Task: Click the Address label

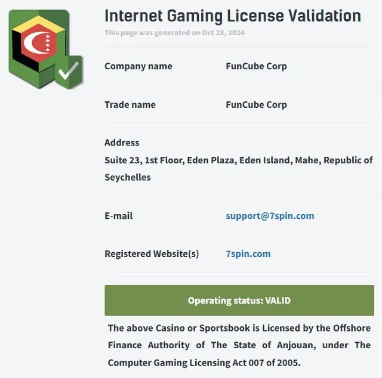Action: pos(122,142)
